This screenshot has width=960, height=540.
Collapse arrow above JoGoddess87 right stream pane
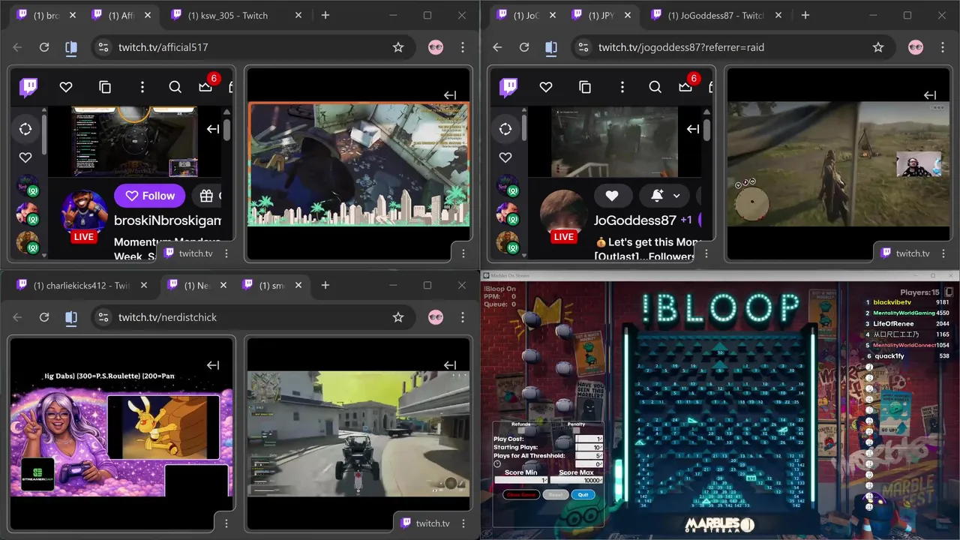tap(930, 95)
